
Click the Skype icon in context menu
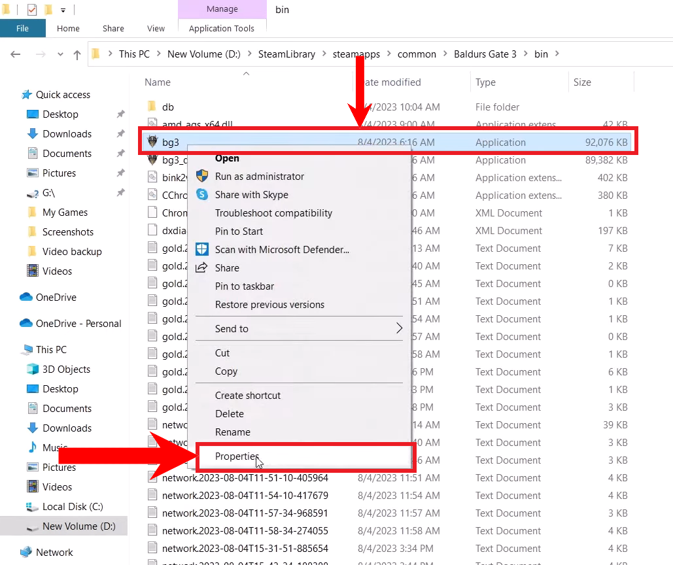[203, 195]
